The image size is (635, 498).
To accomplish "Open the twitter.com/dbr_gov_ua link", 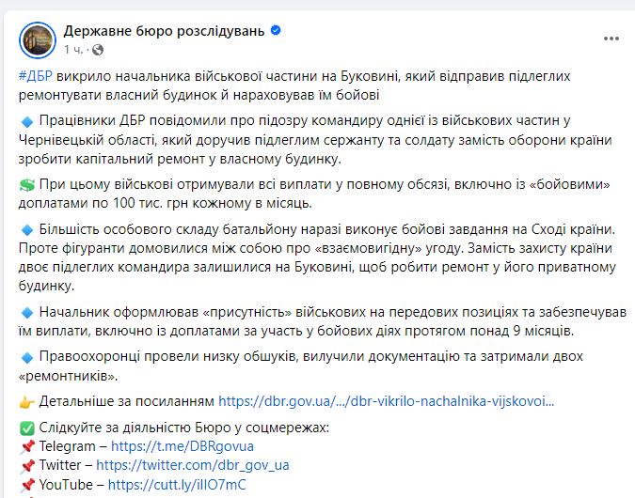I will (192, 465).
